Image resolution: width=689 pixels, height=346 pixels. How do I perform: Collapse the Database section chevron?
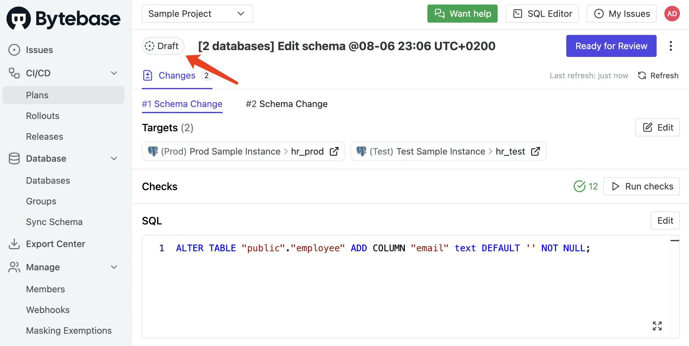[x=114, y=158]
